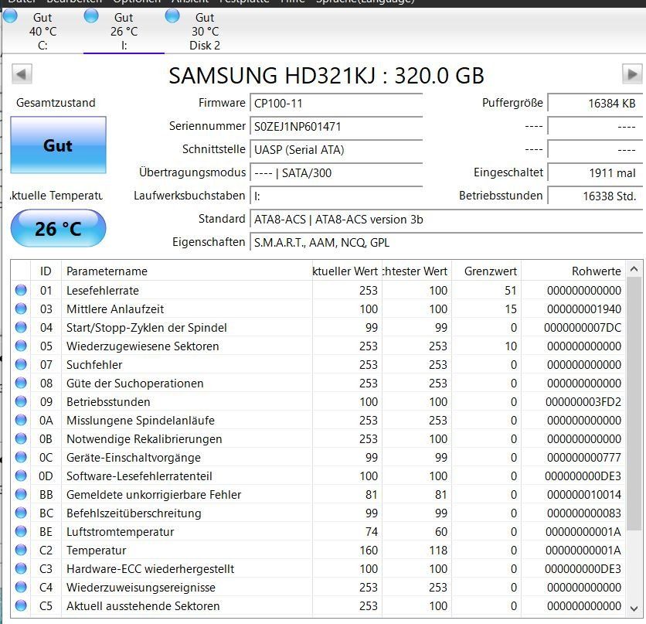Click raw value 000000010014 of unkorrigierbare Fehler
The height and width of the screenshot is (624, 646).
point(583,495)
